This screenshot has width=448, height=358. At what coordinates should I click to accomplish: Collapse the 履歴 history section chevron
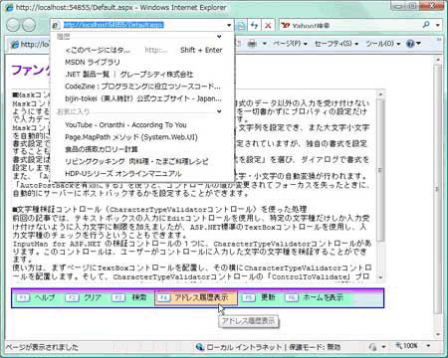point(219,37)
